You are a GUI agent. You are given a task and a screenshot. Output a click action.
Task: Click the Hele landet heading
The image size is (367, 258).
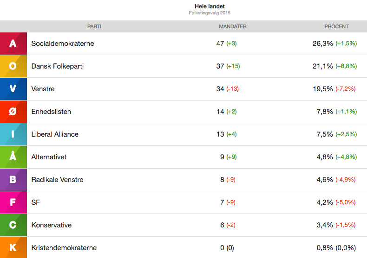(x=209, y=6)
